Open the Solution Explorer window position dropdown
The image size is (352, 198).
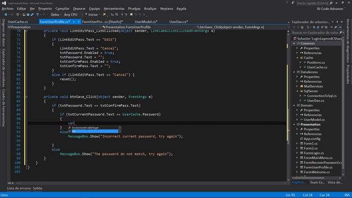point(332,22)
